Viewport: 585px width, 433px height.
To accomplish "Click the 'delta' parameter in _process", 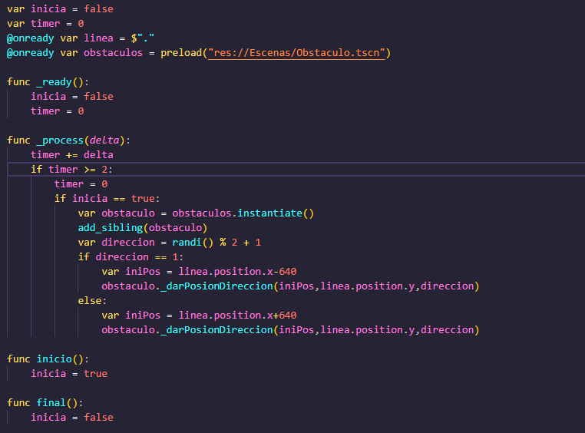I will (x=104, y=140).
